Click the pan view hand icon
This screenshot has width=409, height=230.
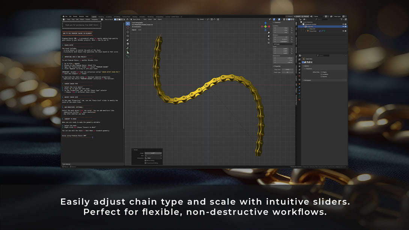click(269, 36)
